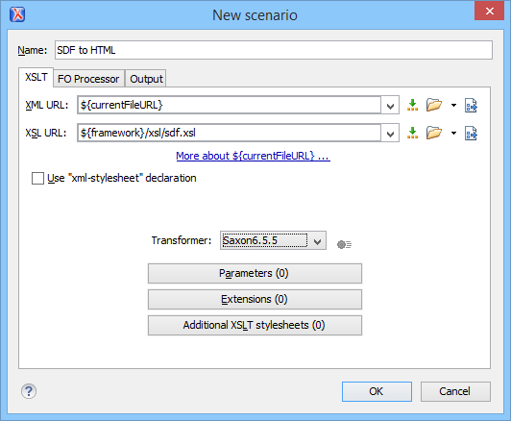Expand browse options arrow beside XML URL folder
The width and height of the screenshot is (511, 421).
click(453, 105)
